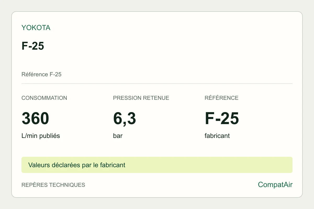314x209 pixels.
Task: Click the bar unit label
Action: click(118, 136)
